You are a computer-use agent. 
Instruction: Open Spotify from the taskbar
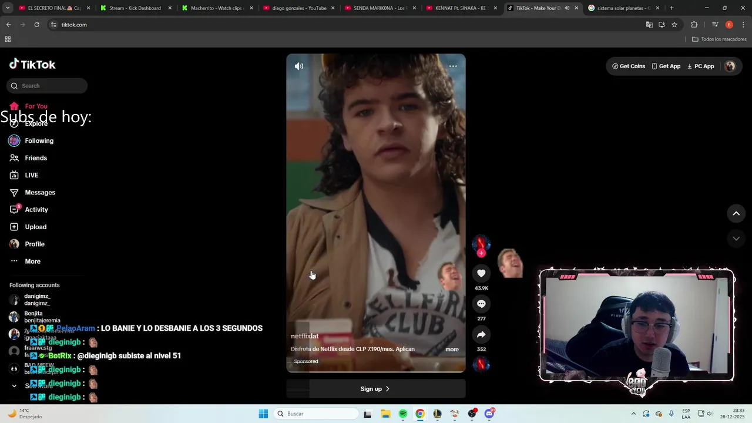(x=402, y=414)
